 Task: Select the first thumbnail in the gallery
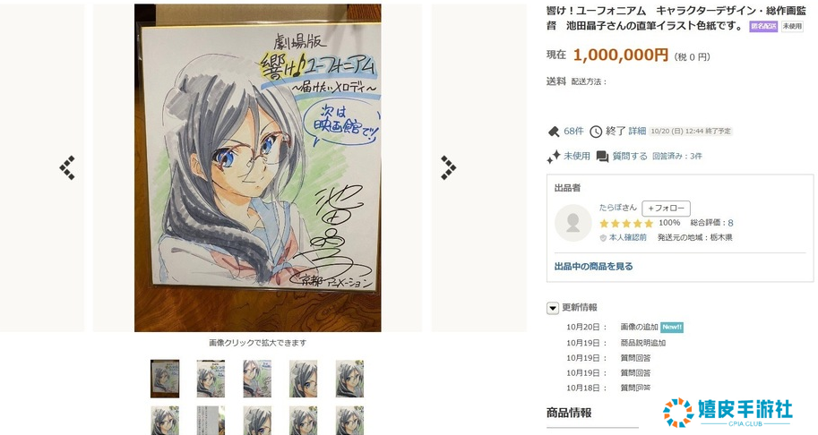[165, 379]
